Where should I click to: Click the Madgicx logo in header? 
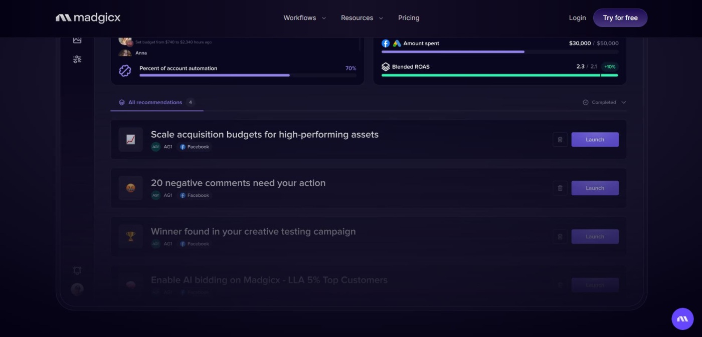point(88,18)
